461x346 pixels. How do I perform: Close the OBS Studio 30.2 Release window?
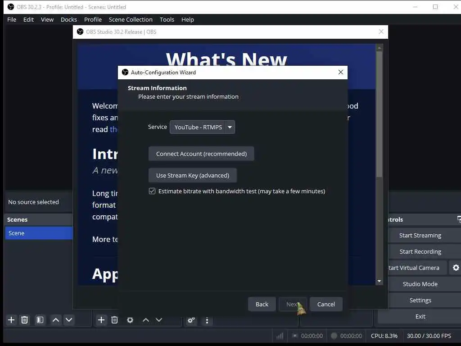click(381, 32)
